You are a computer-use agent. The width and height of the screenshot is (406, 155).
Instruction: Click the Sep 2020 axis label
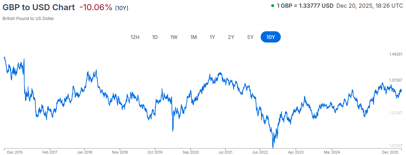191,152
